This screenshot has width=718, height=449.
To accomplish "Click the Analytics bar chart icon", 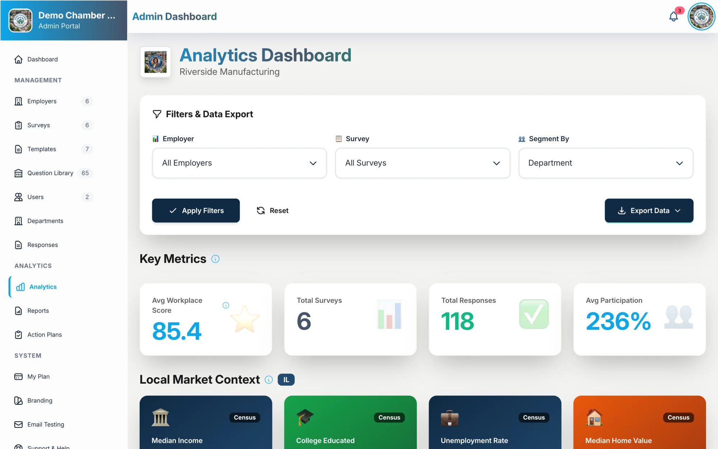I will point(20,287).
